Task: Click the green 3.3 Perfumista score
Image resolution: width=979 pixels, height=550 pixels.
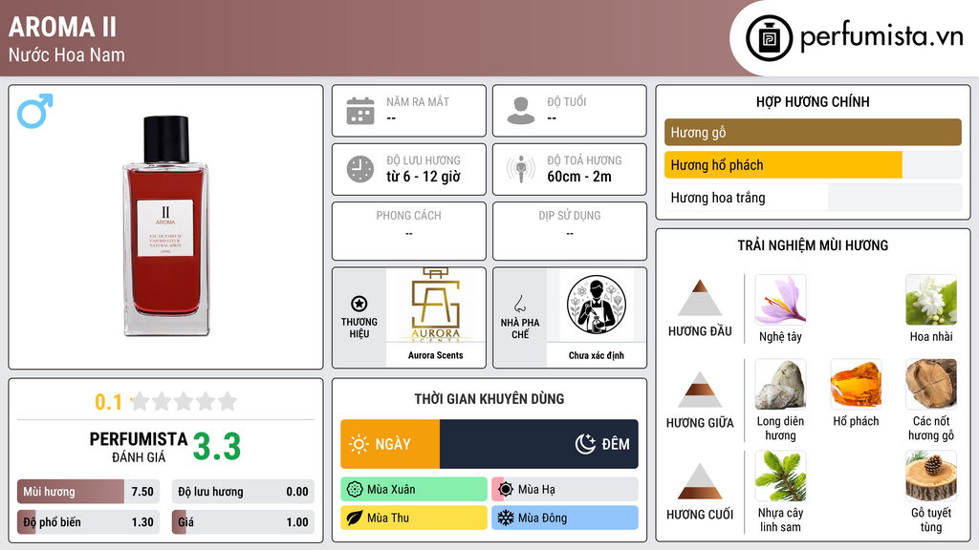Action: [217, 447]
